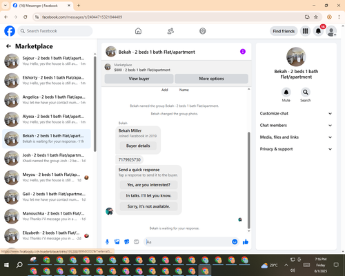Select the Messenger Facebook browser tab
345x276 pixels.
pyautogui.click(x=41, y=6)
